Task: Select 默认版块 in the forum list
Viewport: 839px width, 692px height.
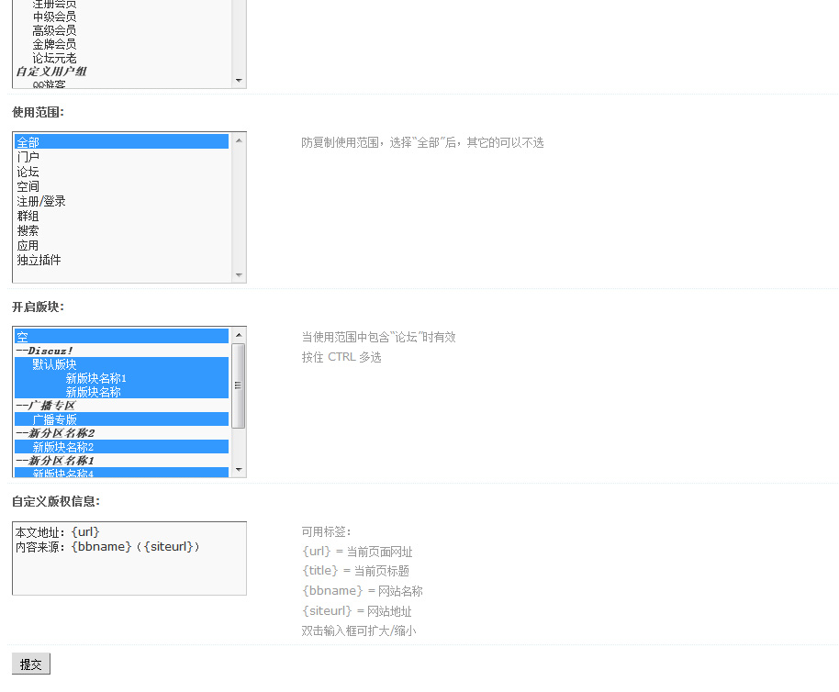Action: [121, 364]
